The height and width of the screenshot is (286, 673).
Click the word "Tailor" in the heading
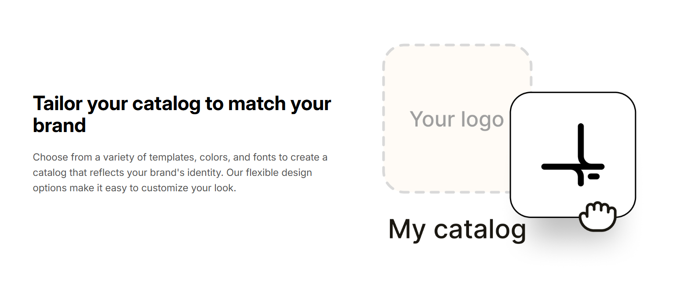click(58, 104)
